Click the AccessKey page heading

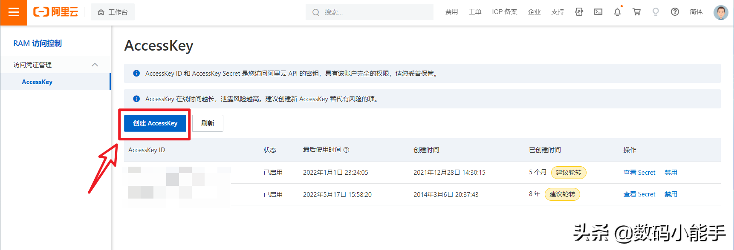(159, 45)
